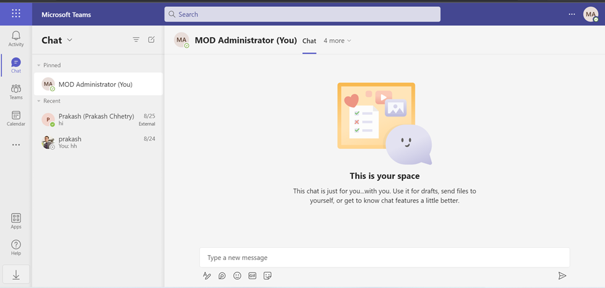Open the MA profile avatar menu

[590, 14]
